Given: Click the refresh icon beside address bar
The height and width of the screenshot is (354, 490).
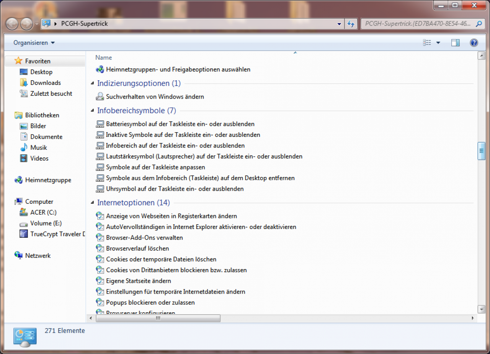Looking at the screenshot, I should pos(351,24).
